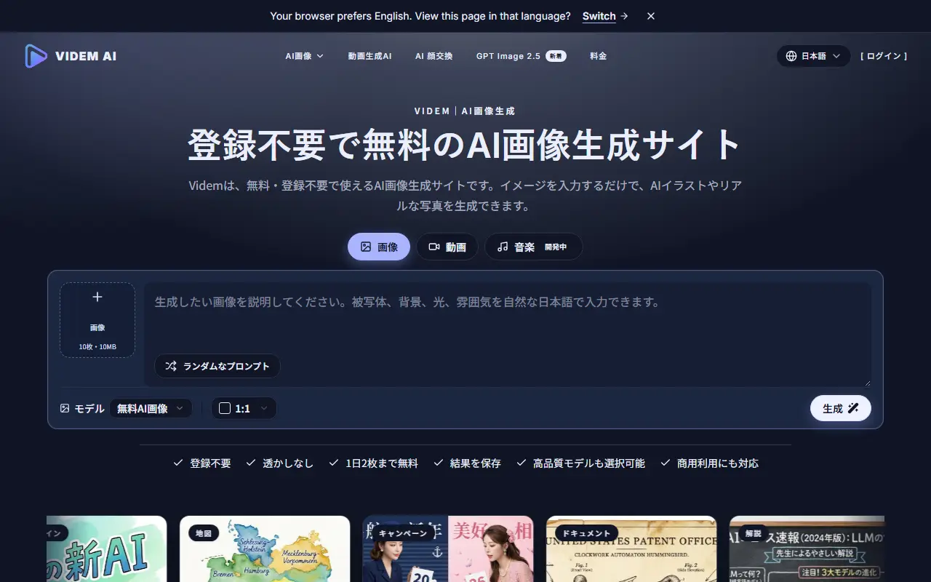
Task: Open the 日本語 language selector
Action: [x=813, y=56]
